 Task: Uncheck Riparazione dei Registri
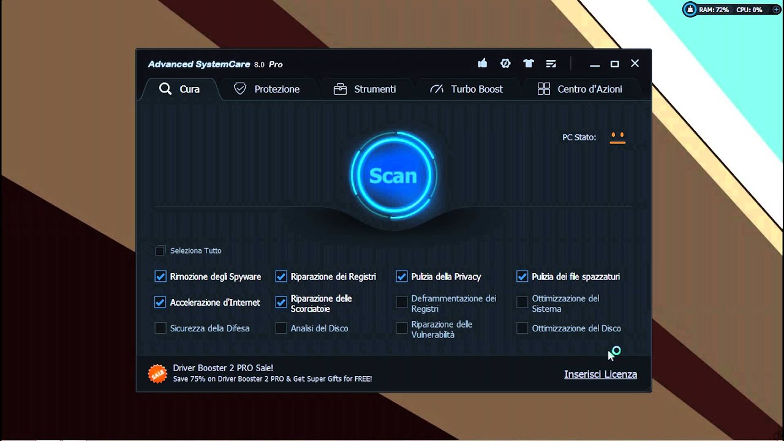[x=281, y=276]
